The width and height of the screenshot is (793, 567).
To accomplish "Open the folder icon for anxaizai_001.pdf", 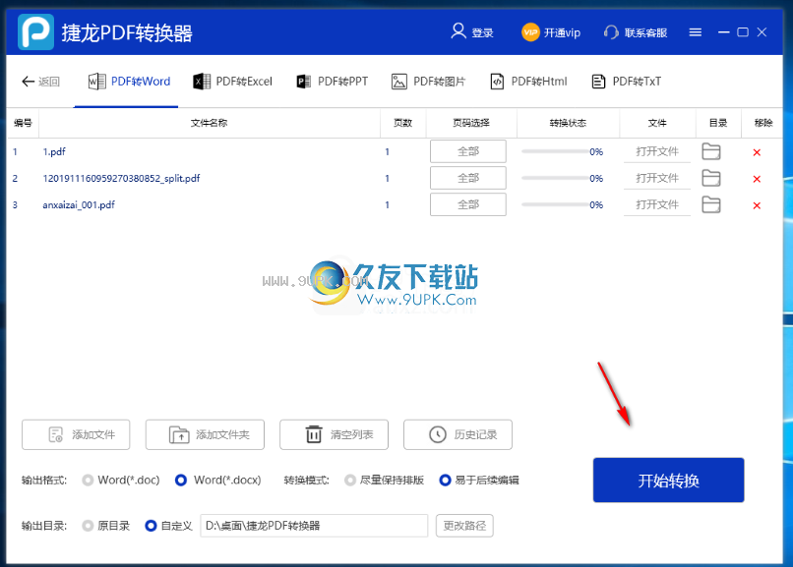I will click(711, 205).
